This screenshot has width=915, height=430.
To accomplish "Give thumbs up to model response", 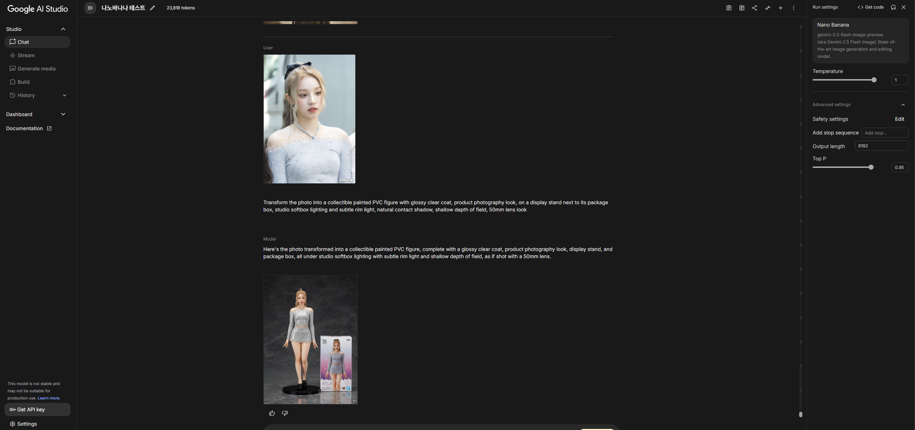I will (272, 413).
